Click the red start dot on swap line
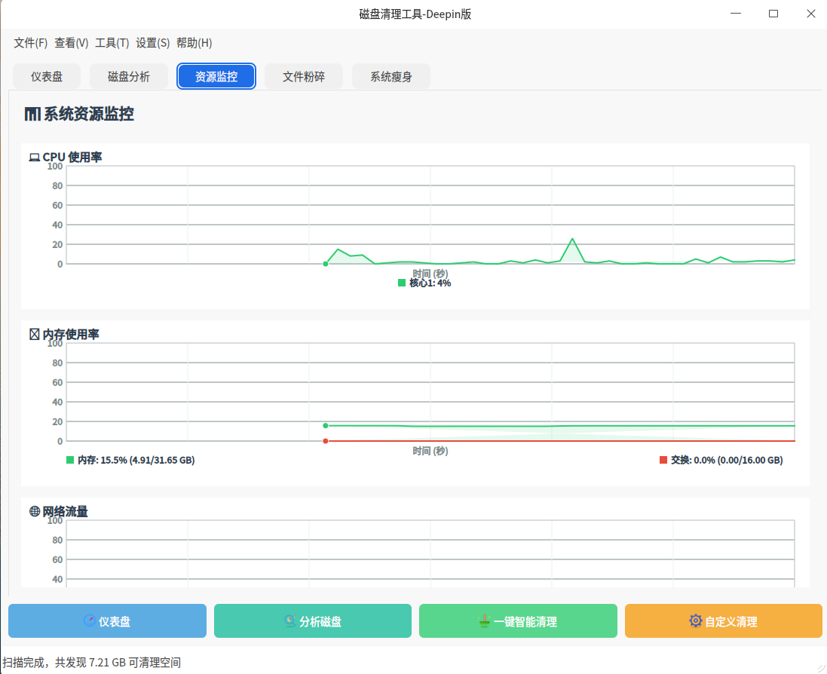Image resolution: width=827 pixels, height=674 pixels. pyautogui.click(x=326, y=441)
